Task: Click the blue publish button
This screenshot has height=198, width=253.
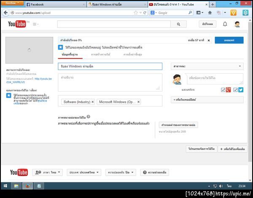Action: [x=229, y=40]
